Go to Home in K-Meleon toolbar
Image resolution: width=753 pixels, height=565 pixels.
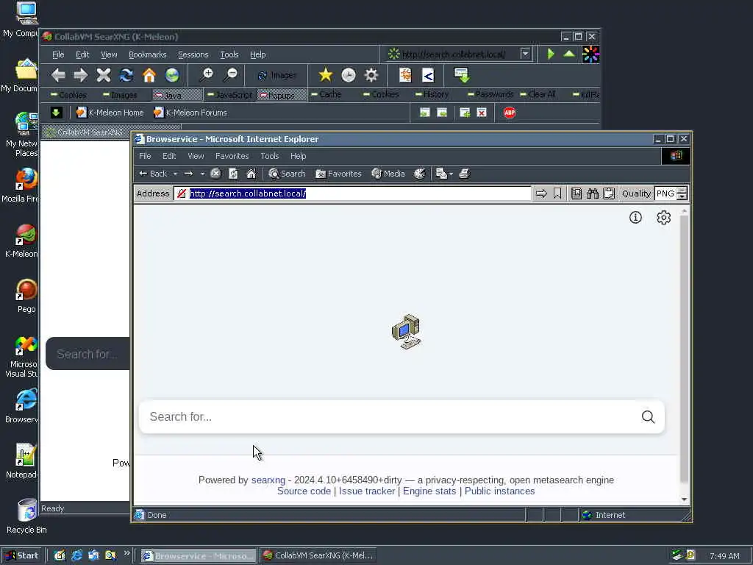[149, 75]
